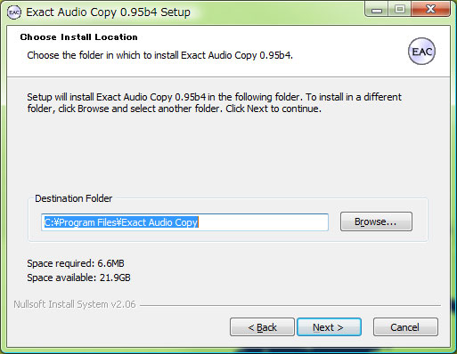Cancel the Exact Audio Copy installation

tap(405, 327)
